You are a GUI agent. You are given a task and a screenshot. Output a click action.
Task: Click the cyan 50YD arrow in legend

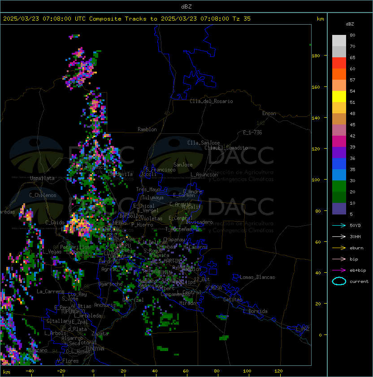[x=339, y=226]
